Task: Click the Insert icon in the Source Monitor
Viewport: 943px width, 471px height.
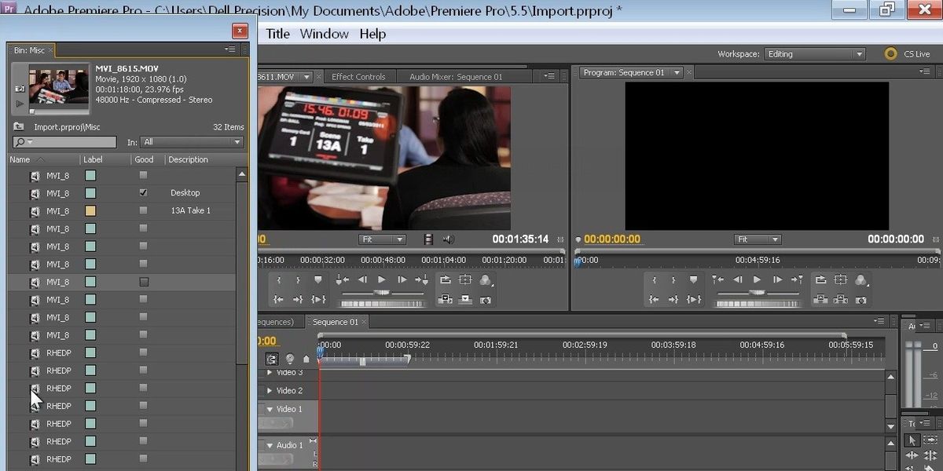Action: (446, 299)
